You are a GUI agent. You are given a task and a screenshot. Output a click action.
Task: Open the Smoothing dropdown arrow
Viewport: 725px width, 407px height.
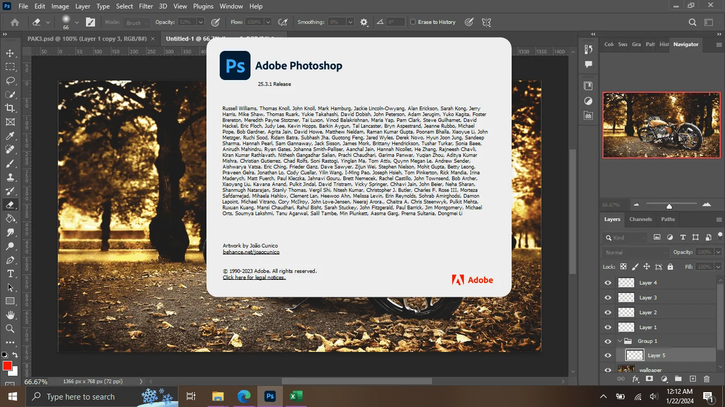point(350,22)
